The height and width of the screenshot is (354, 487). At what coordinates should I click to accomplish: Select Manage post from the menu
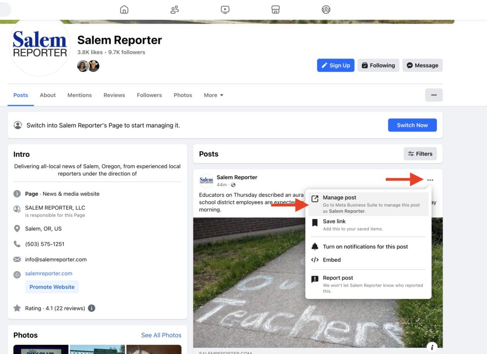point(339,198)
